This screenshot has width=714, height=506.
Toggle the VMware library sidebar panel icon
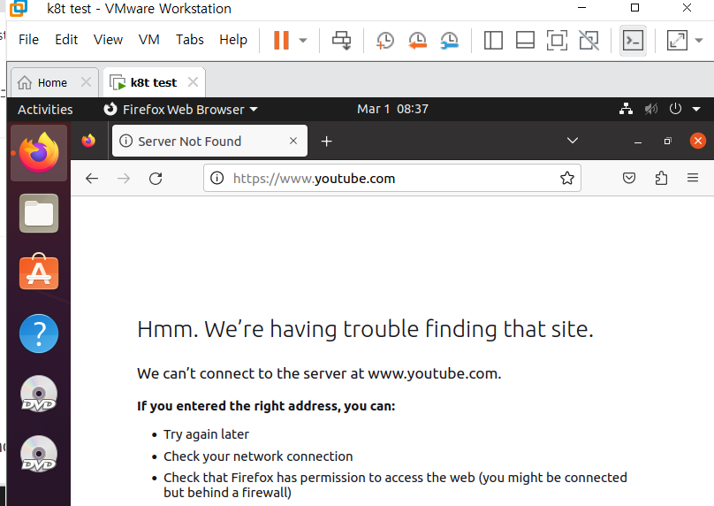click(493, 40)
